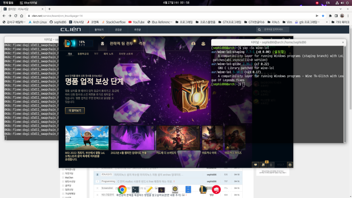Go back in Chrome
The height and width of the screenshot is (198, 352).
click(4, 16)
